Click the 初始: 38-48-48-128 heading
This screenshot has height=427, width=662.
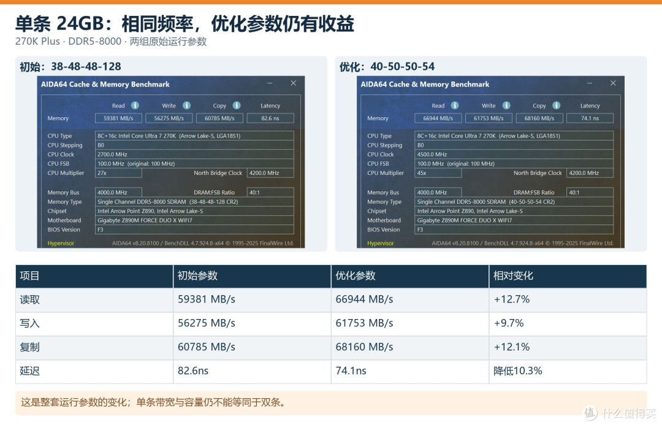[70, 66]
